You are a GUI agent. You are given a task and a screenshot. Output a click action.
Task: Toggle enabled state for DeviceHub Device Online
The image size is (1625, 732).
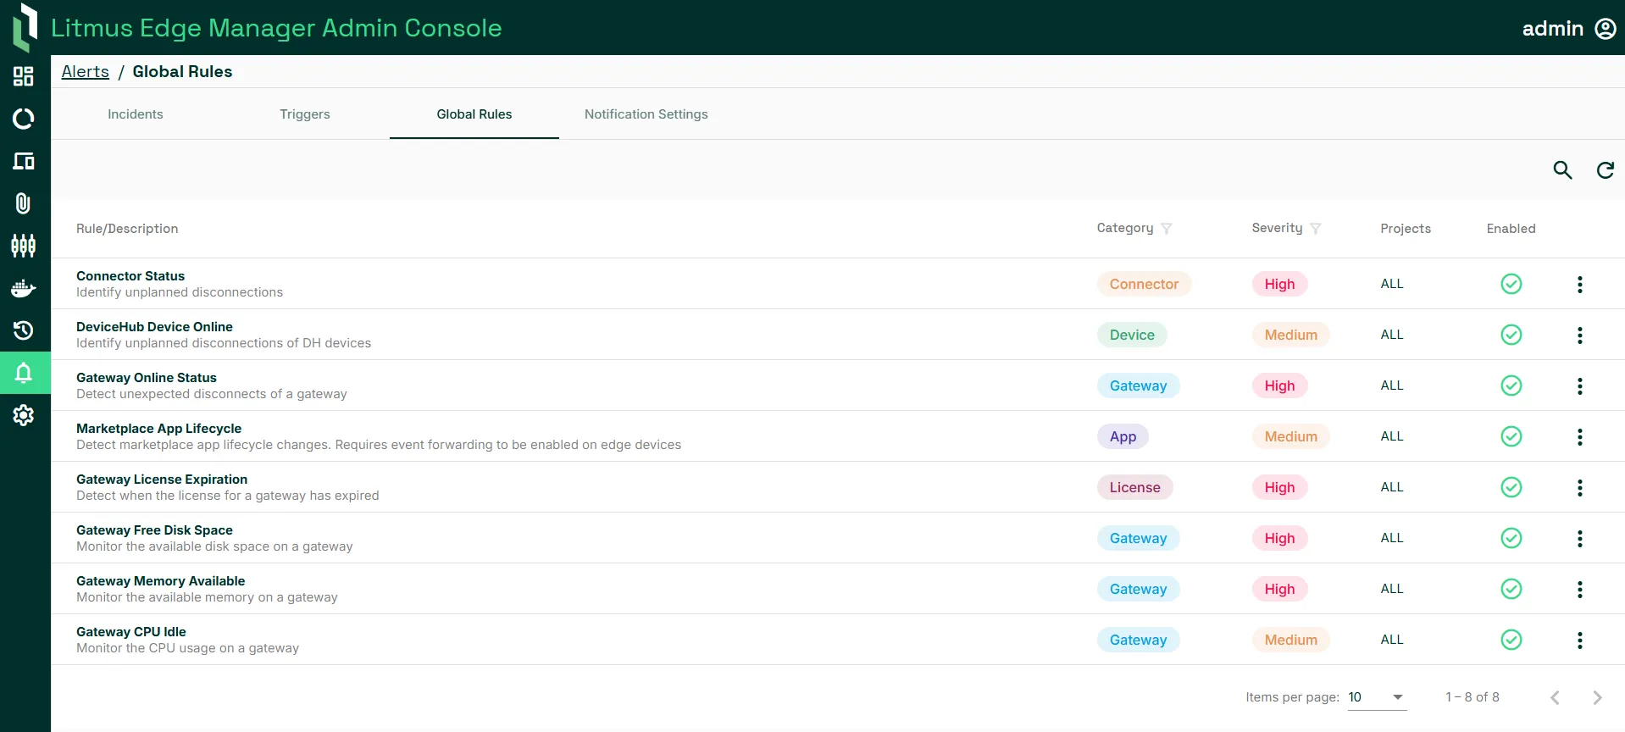[x=1511, y=335]
